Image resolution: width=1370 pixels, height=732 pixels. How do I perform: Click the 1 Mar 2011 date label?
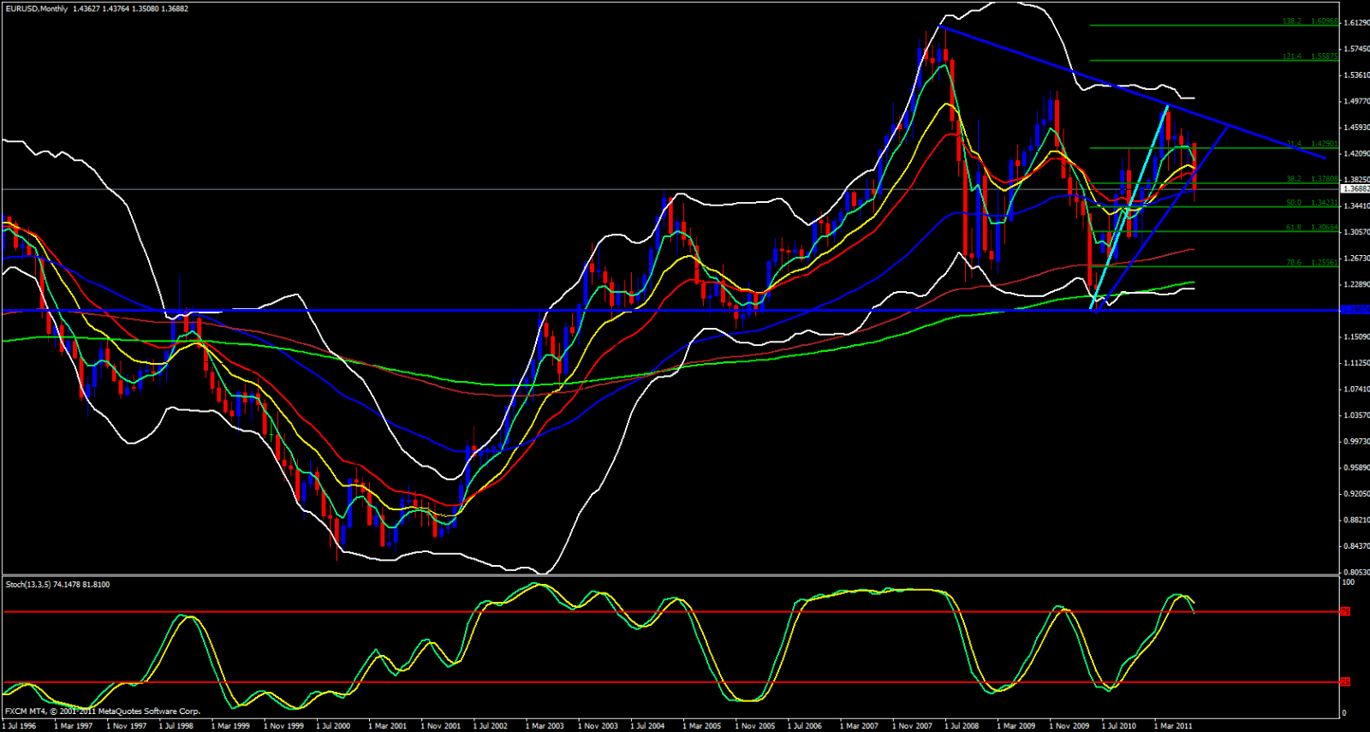1172,726
